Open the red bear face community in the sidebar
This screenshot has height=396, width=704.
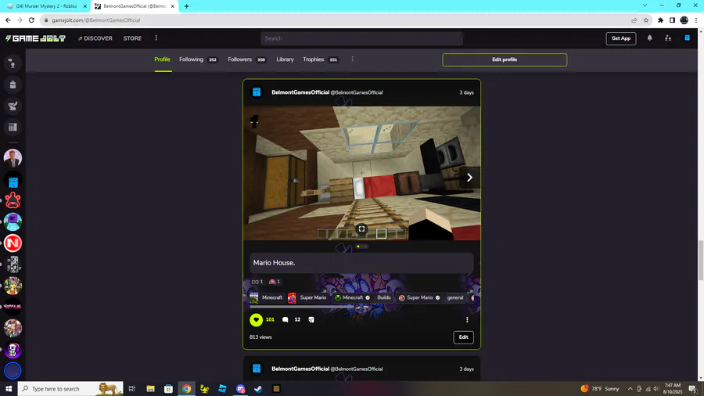pos(13,200)
